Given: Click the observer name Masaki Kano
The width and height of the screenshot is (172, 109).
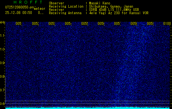Looking at the screenshot, I should 100,3.
